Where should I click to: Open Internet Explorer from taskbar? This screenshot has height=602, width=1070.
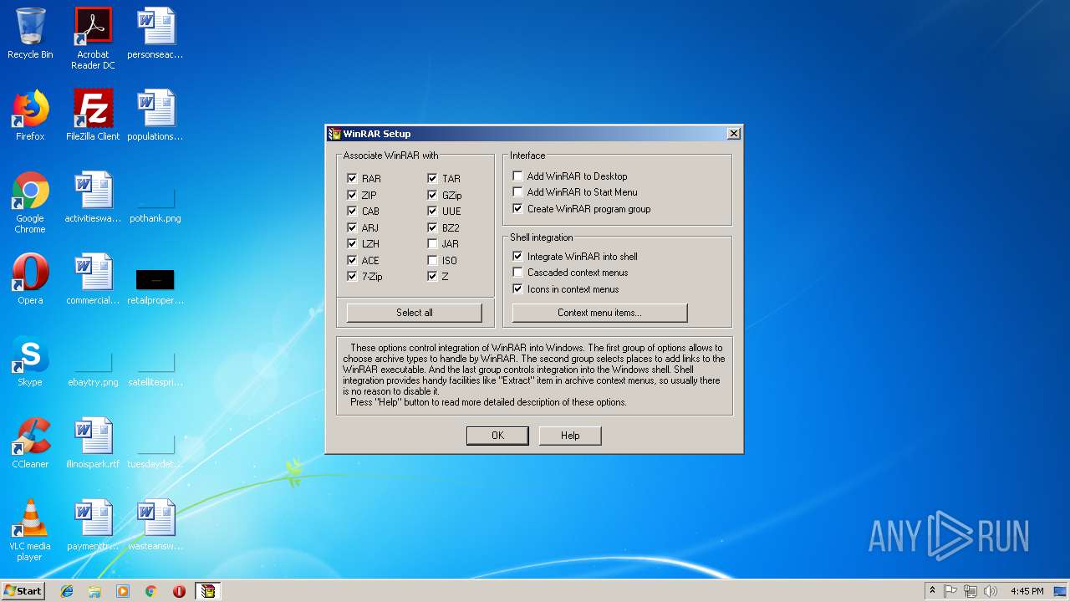67,591
